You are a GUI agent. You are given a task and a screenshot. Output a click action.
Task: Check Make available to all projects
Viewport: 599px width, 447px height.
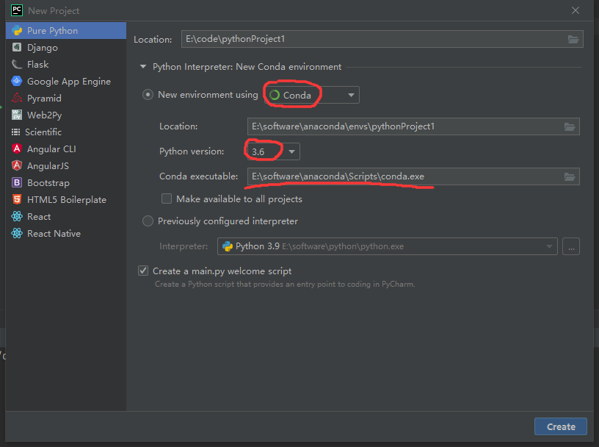coord(167,199)
